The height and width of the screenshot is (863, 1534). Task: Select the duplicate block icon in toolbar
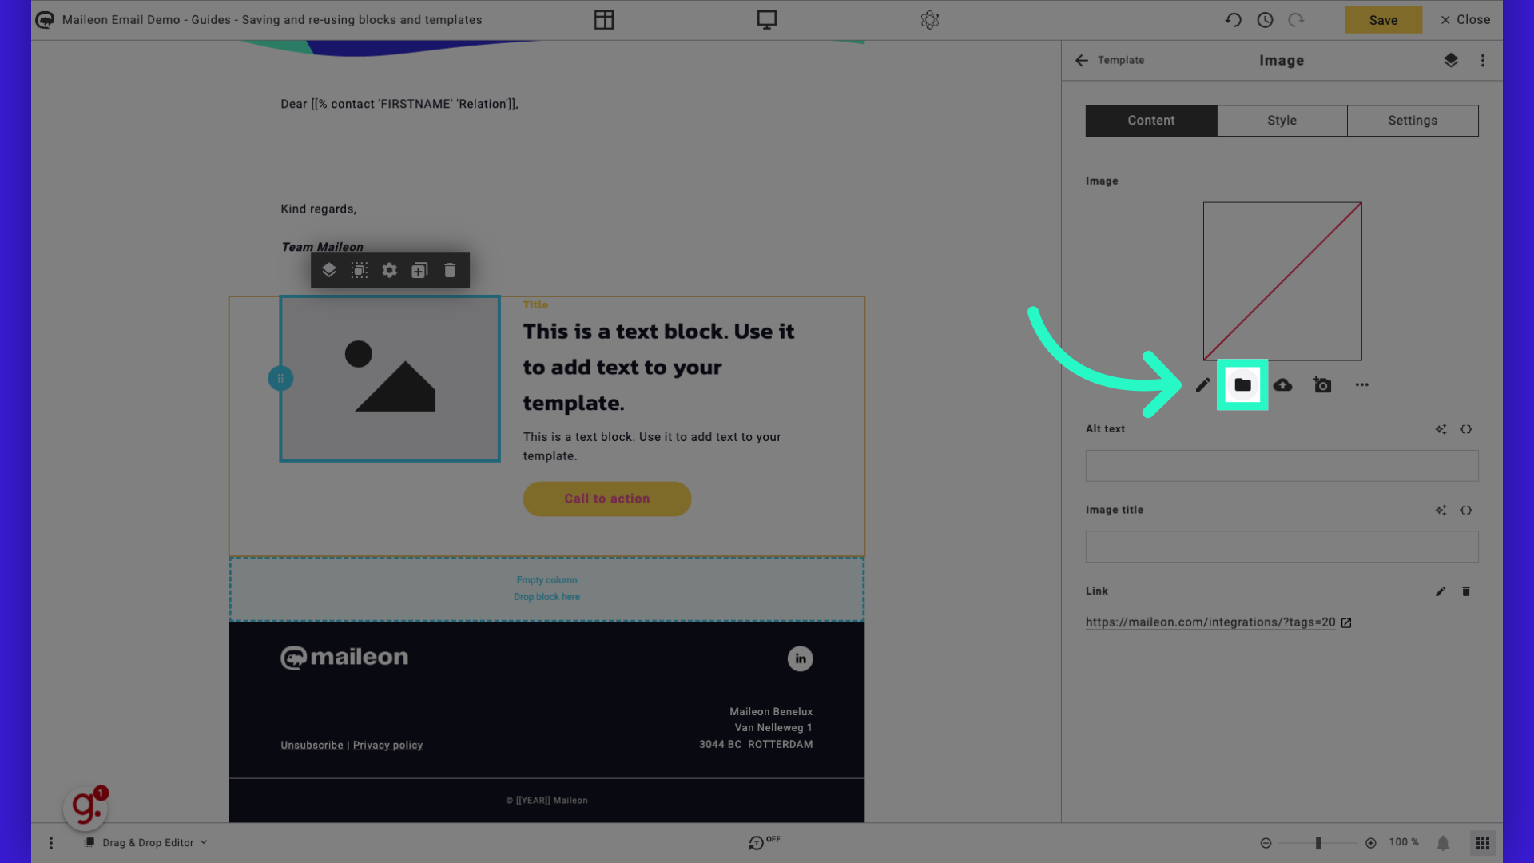point(419,270)
